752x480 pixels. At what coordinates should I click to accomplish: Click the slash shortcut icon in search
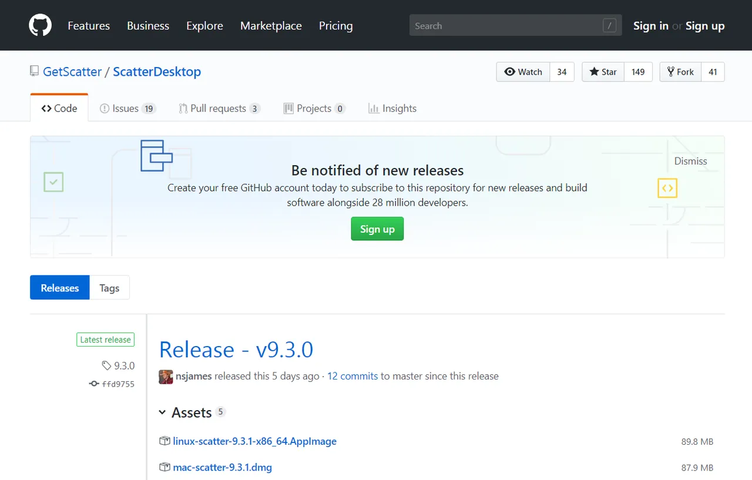(610, 25)
